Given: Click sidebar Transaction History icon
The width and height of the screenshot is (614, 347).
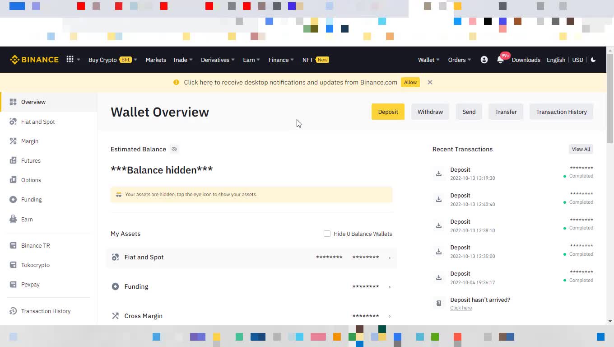Looking at the screenshot, I should point(13,311).
